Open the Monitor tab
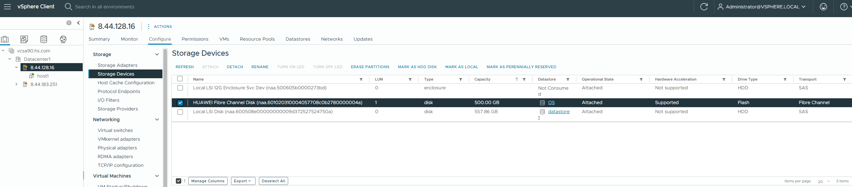Viewport: 852px width, 187px height. coord(129,39)
